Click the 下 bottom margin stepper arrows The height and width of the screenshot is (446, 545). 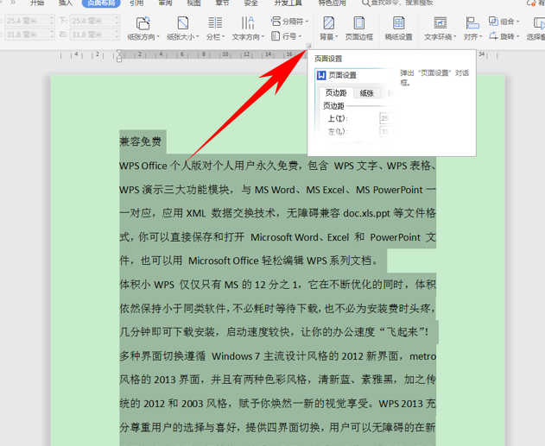pyautogui.click(x=117, y=21)
